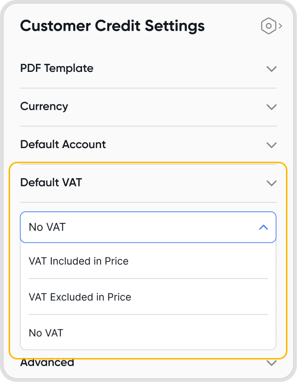Choose VAT Included in Price option
The image size is (297, 382).
tap(79, 261)
